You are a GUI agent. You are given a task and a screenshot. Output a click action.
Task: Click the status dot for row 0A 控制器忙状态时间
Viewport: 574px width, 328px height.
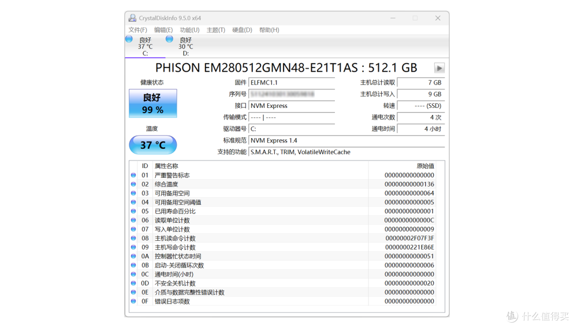pos(133,256)
